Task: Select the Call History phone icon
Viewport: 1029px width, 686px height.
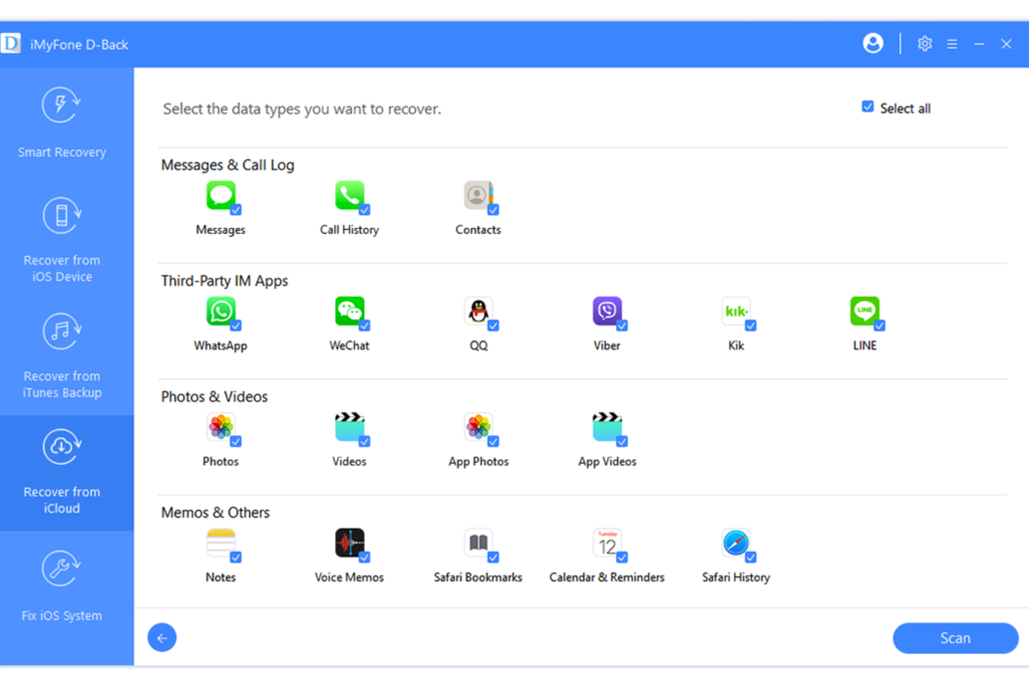Action: [349, 195]
